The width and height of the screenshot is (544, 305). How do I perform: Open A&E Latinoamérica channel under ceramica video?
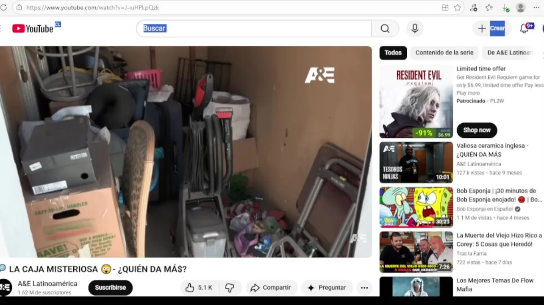click(479, 164)
